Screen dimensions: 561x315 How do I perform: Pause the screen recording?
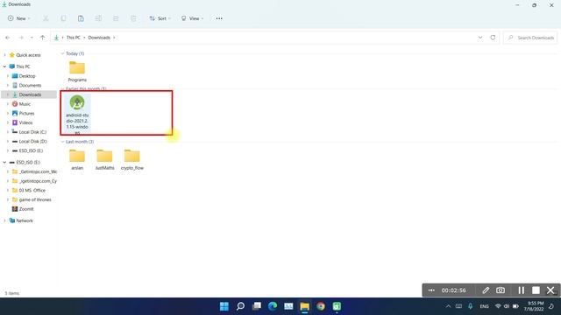521,290
